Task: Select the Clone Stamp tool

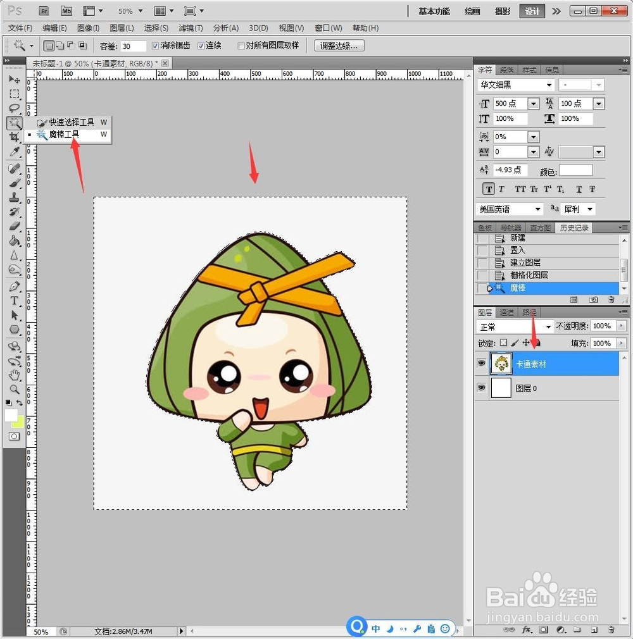Action: coord(15,197)
